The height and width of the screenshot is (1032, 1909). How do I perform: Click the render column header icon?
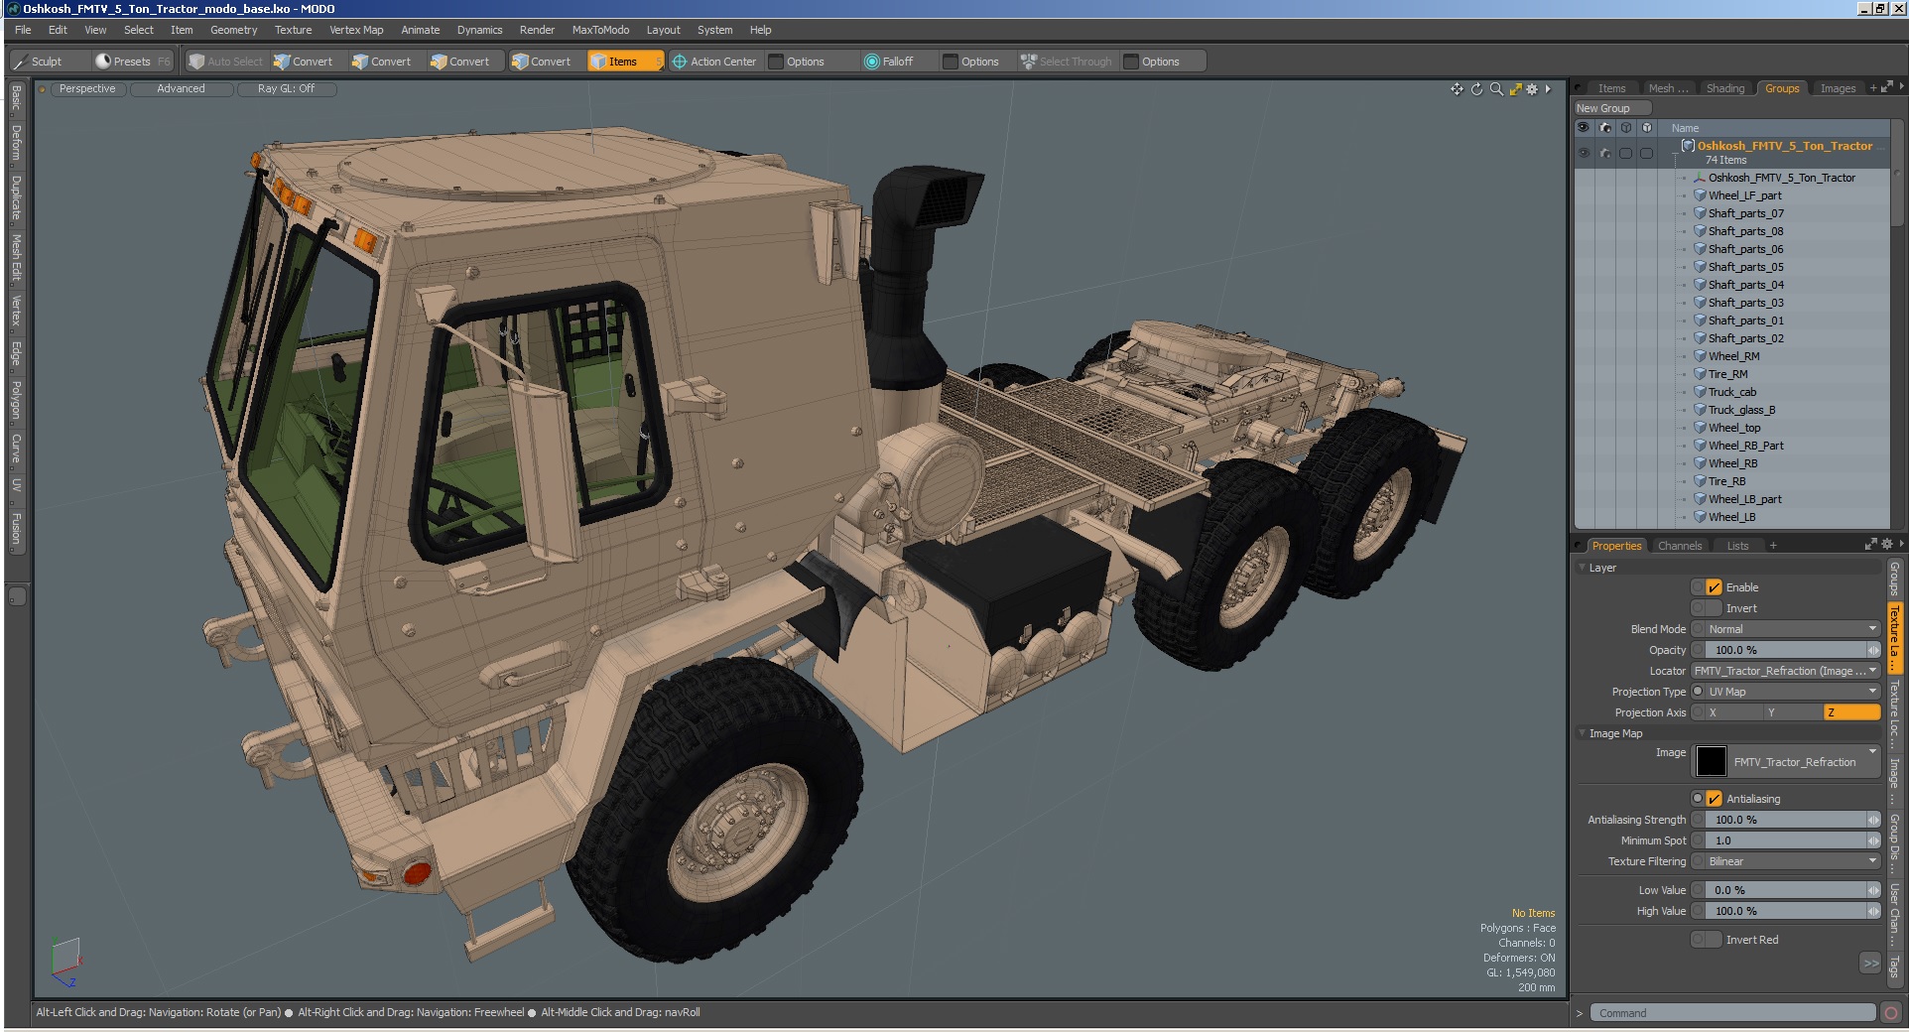tap(1604, 128)
